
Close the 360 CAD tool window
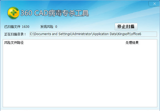click(x=154, y=4)
